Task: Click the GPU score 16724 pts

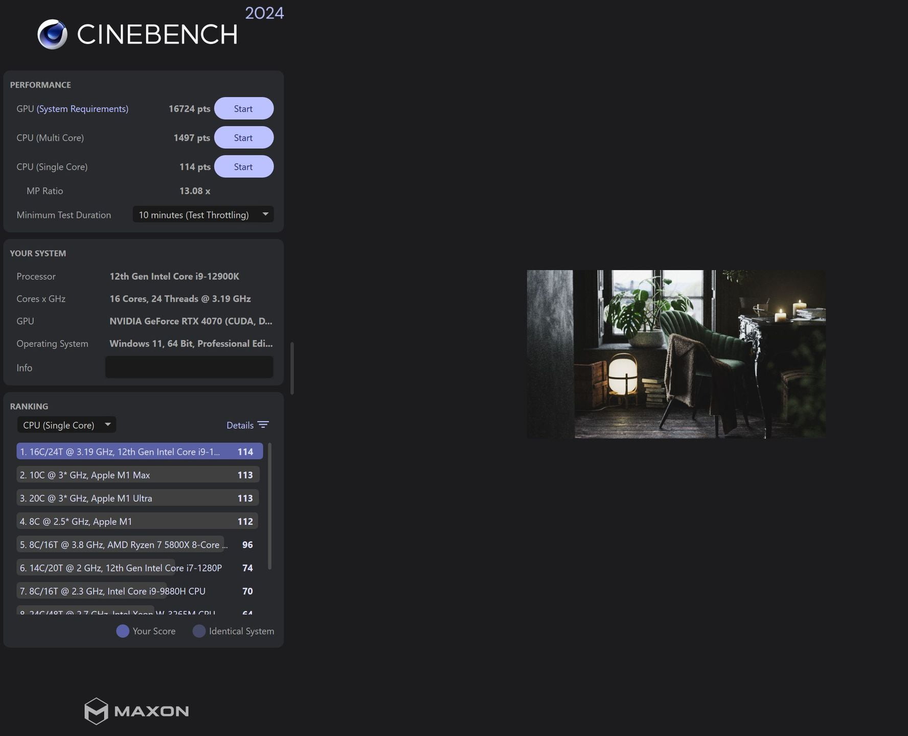Action: 189,109
